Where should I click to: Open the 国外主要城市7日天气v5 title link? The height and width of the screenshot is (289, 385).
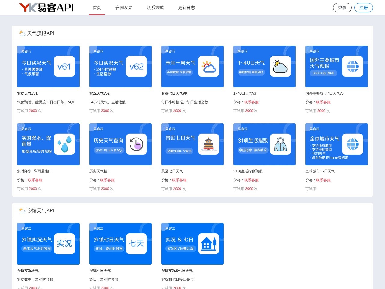pos(324,93)
